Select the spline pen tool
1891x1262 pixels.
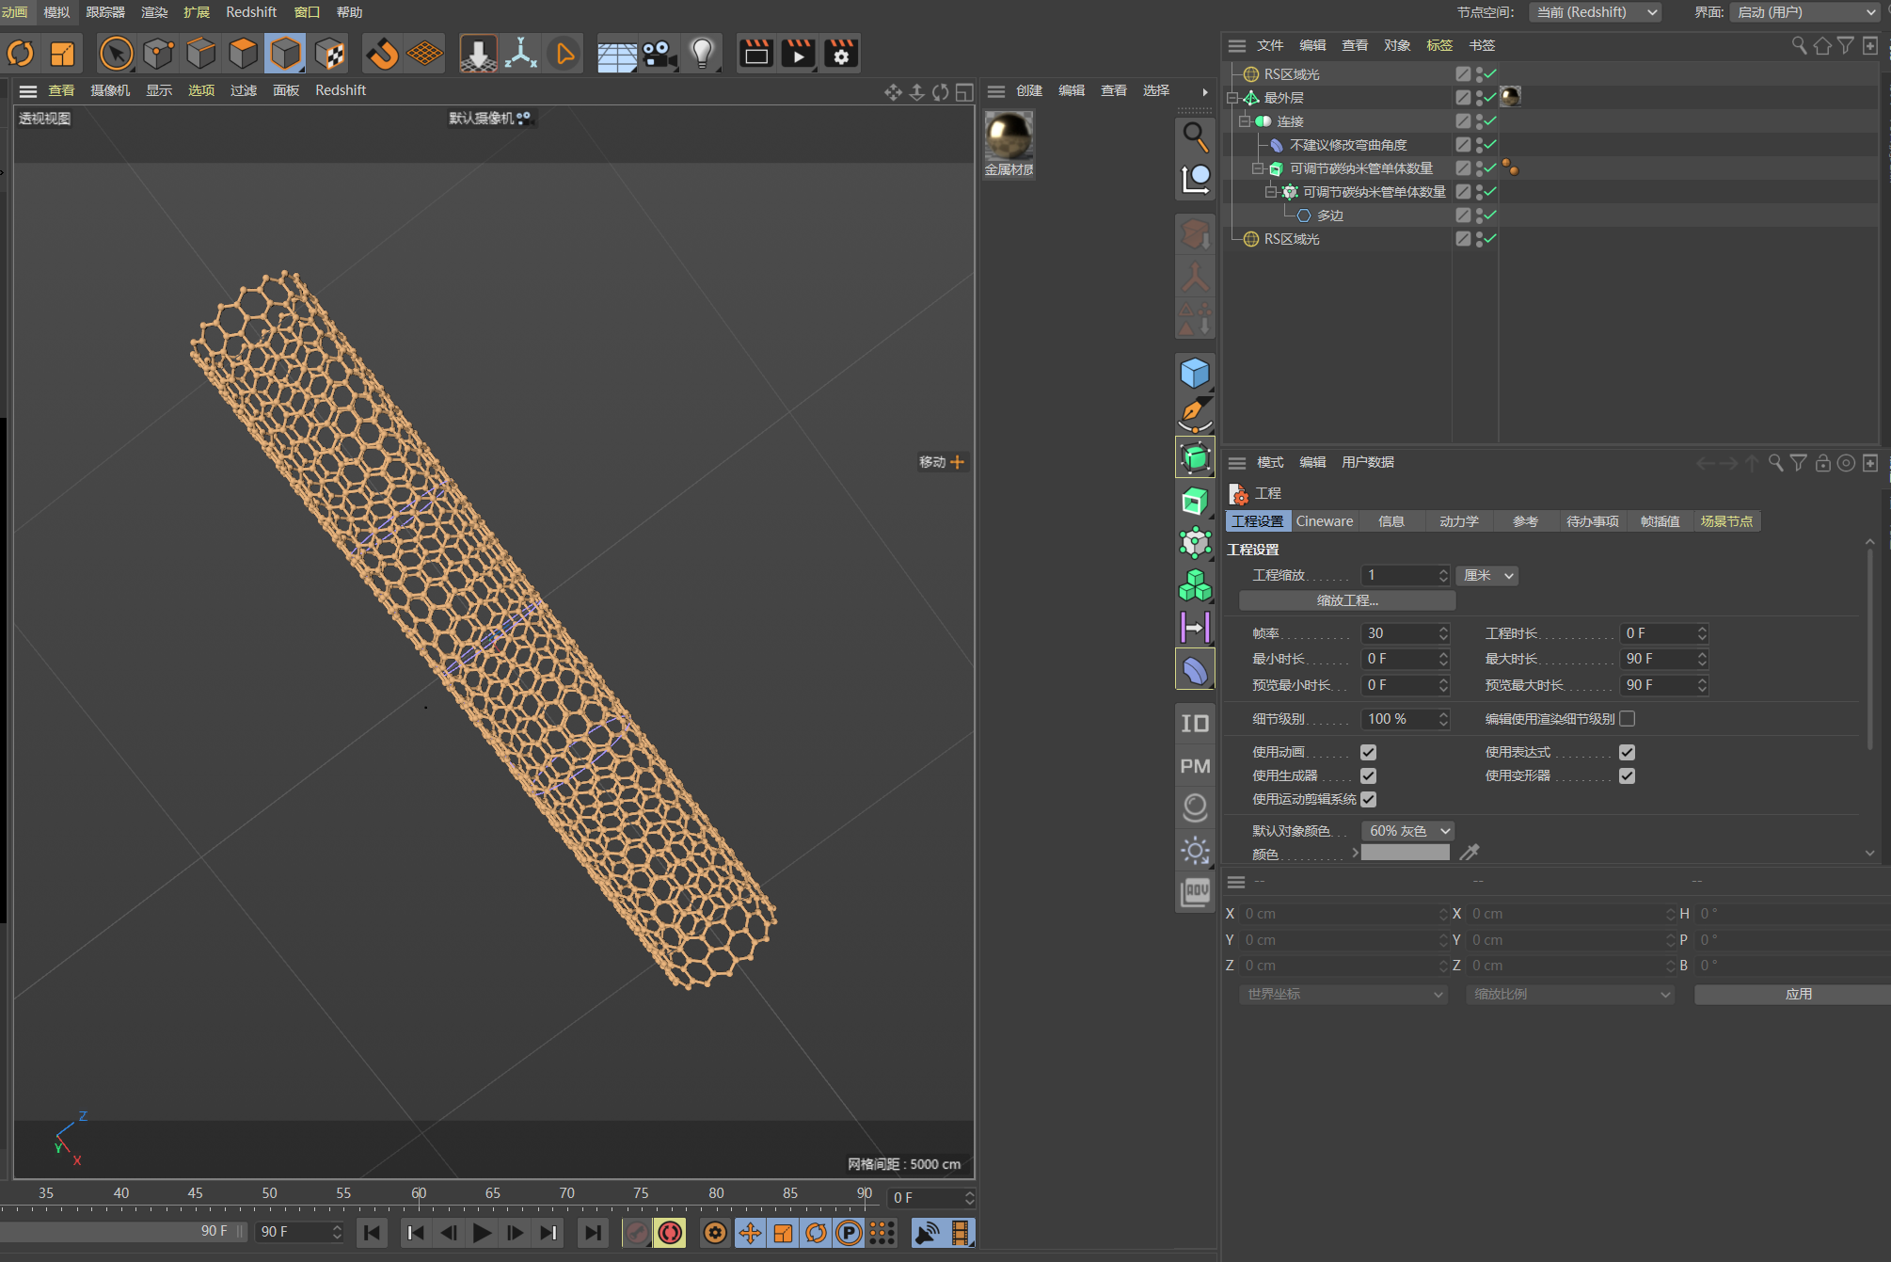tap(1195, 414)
